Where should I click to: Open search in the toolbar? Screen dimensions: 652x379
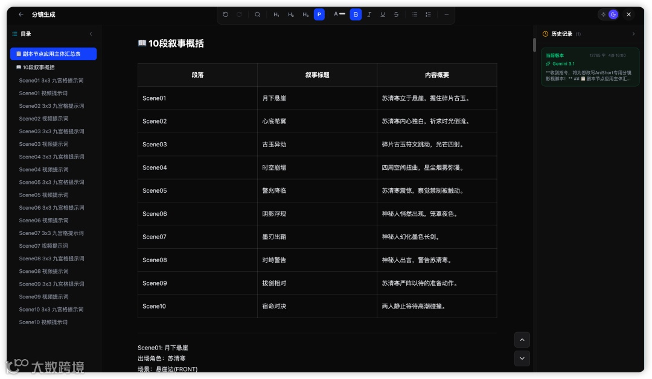[x=257, y=14]
